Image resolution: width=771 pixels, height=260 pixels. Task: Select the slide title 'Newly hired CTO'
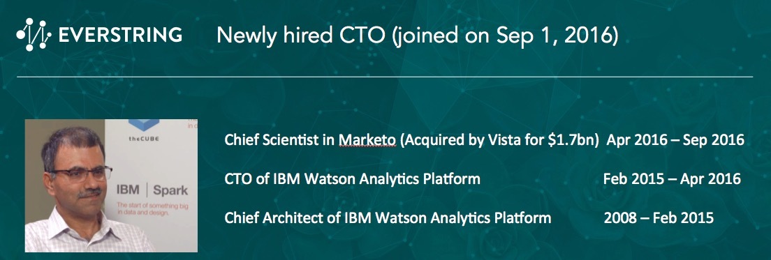[x=302, y=36]
